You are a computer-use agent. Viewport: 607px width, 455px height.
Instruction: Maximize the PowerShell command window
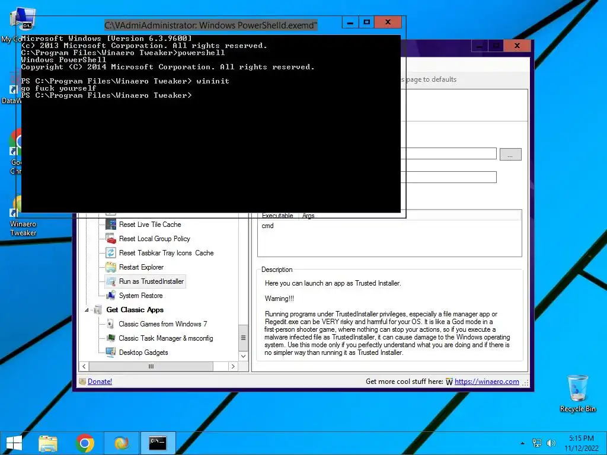click(366, 23)
